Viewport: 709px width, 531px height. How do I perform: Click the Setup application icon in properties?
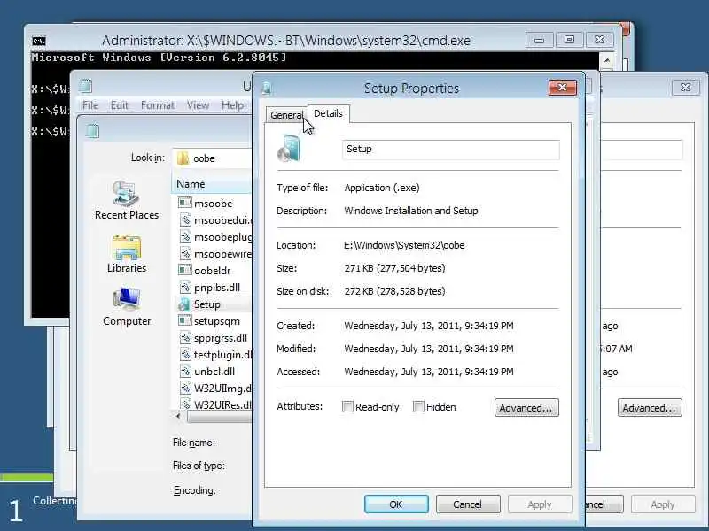point(290,149)
